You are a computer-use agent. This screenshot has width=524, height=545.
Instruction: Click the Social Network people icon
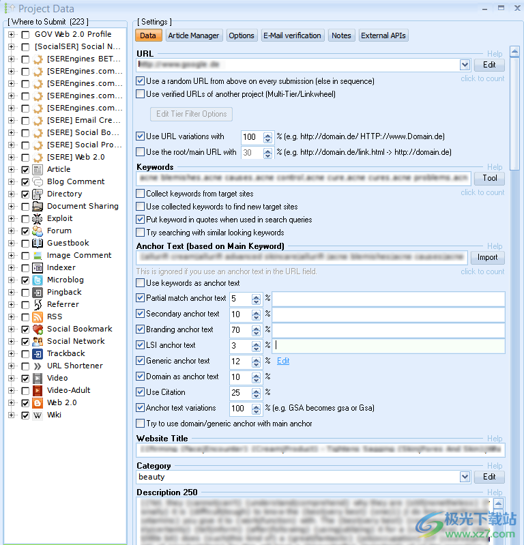click(38, 341)
